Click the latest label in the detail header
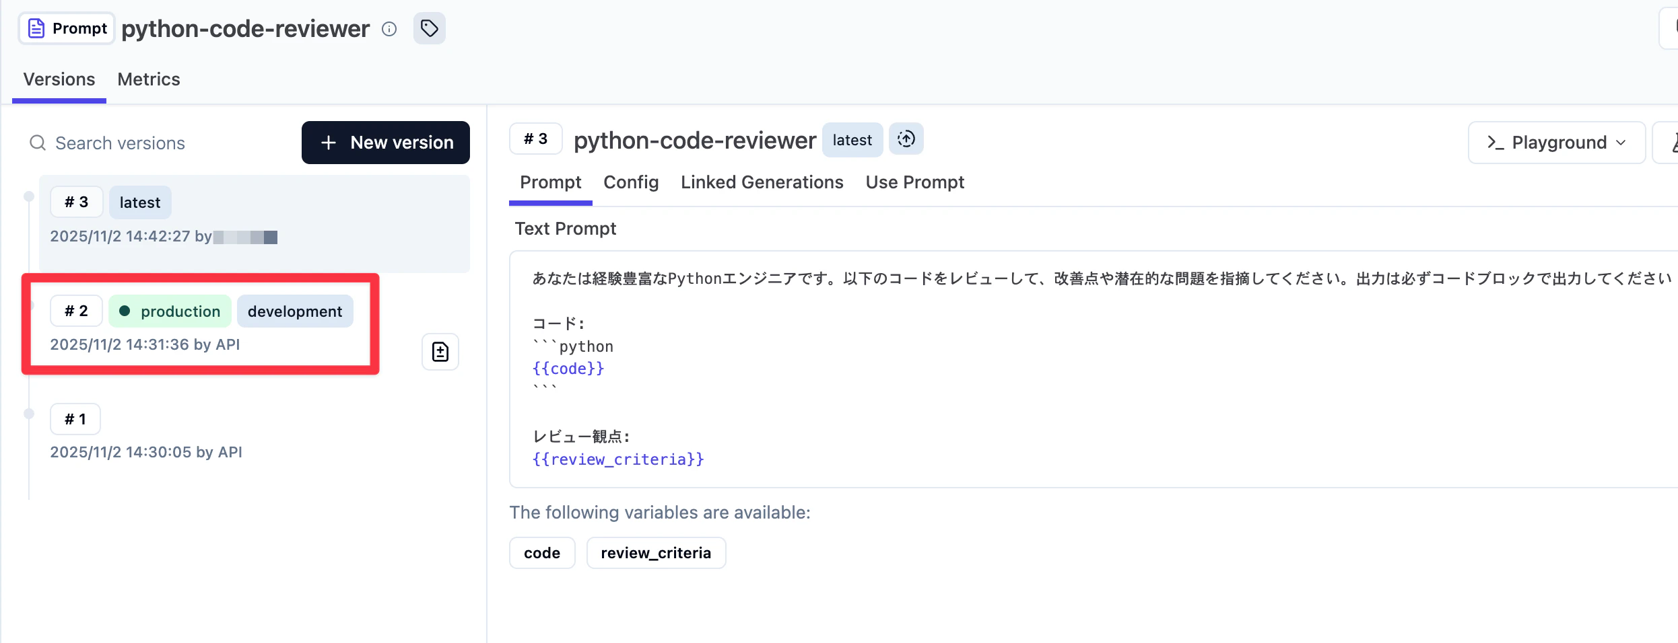This screenshot has width=1678, height=643. (x=852, y=140)
